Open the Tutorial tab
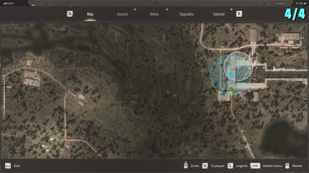 pos(219,14)
